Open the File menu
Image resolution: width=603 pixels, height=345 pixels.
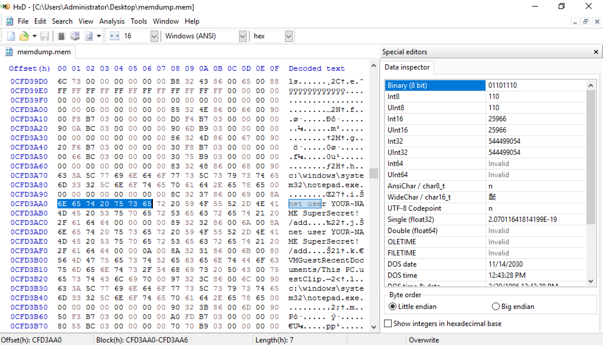click(23, 21)
